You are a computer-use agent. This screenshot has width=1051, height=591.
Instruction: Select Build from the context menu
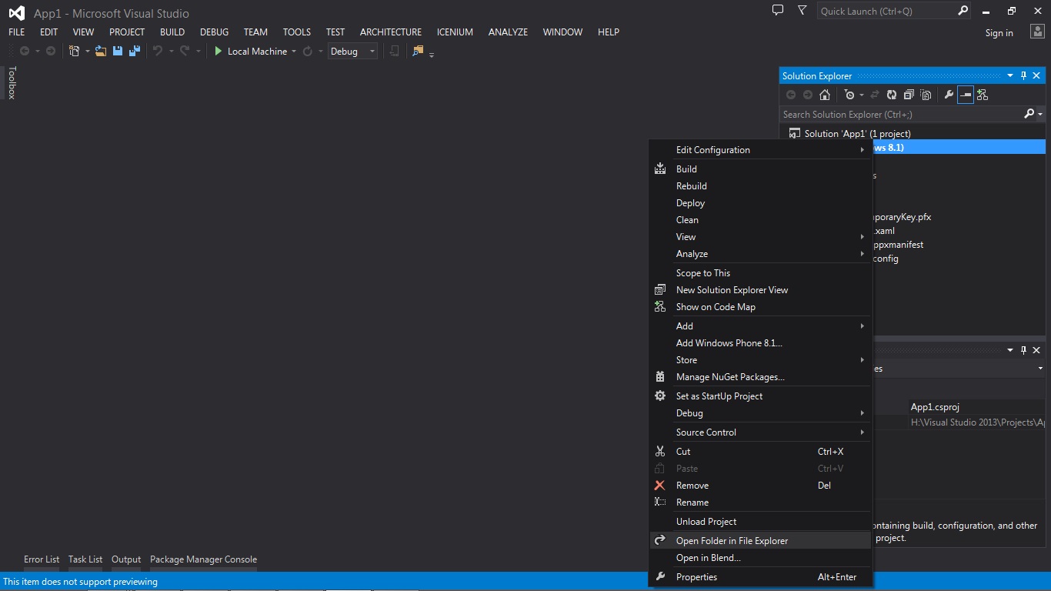760,169
